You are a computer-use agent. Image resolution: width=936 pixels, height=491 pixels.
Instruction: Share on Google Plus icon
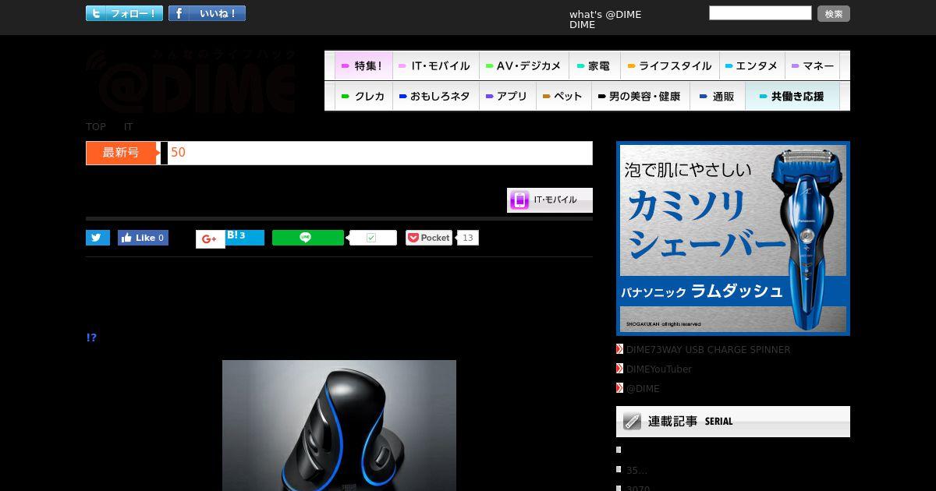[210, 238]
